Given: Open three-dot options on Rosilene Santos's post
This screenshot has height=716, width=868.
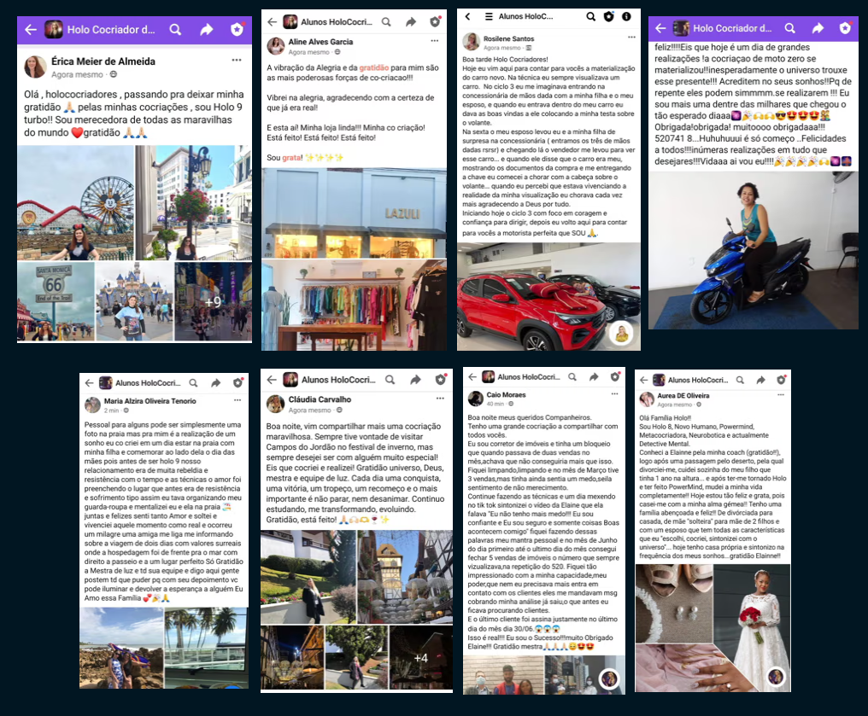Looking at the screenshot, I should coord(631,37).
